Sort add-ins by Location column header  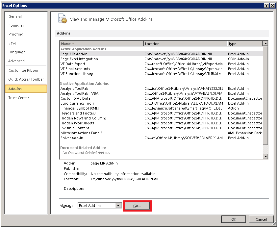click(x=185, y=44)
